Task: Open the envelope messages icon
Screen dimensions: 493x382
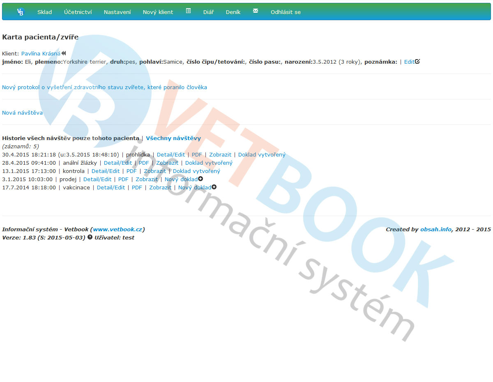Action: coord(256,11)
